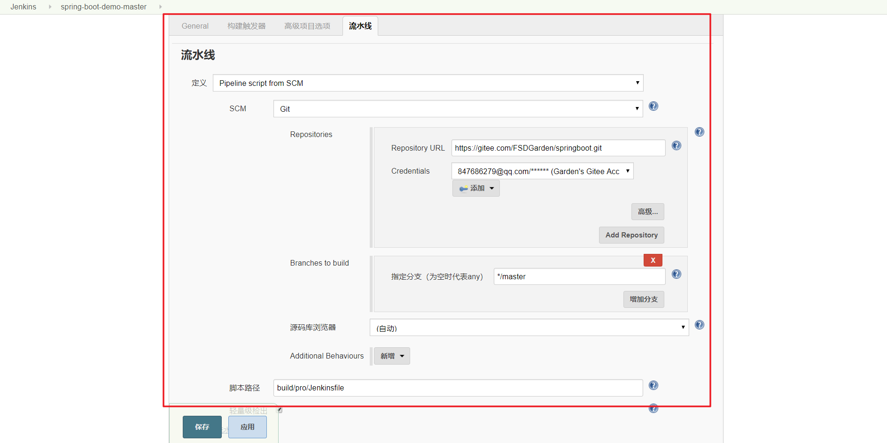Viewport: 887px width, 443px height.
Task: Apply changes with the 应用 button
Action: click(248, 427)
